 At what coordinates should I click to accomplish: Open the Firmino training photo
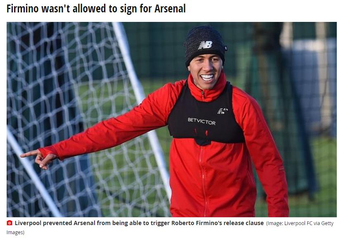click(x=172, y=119)
